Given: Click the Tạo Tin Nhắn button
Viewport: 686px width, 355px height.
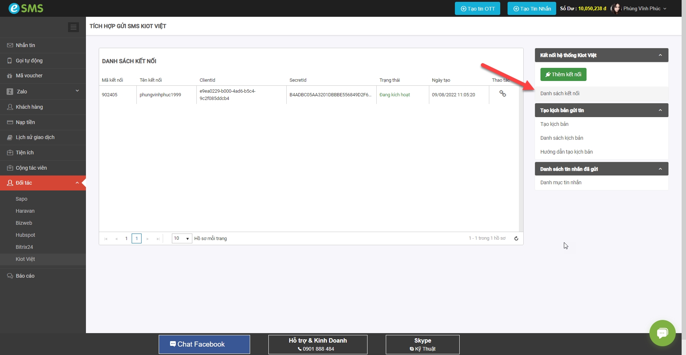Looking at the screenshot, I should [x=532, y=8].
